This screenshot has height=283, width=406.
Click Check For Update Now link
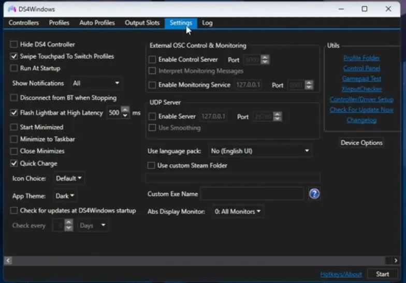pyautogui.click(x=361, y=110)
